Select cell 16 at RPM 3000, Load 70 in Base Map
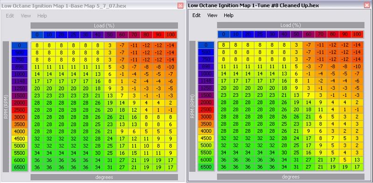 tap(134, 117)
